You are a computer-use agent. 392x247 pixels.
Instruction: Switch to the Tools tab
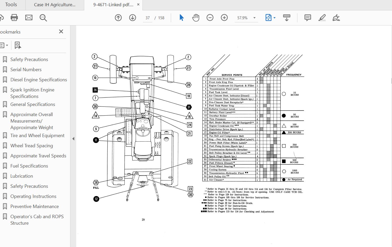pos(12,4)
